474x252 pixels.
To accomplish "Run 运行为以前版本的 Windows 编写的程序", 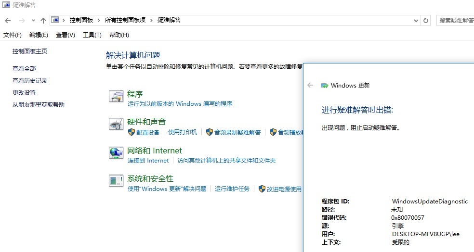I will (180, 104).
